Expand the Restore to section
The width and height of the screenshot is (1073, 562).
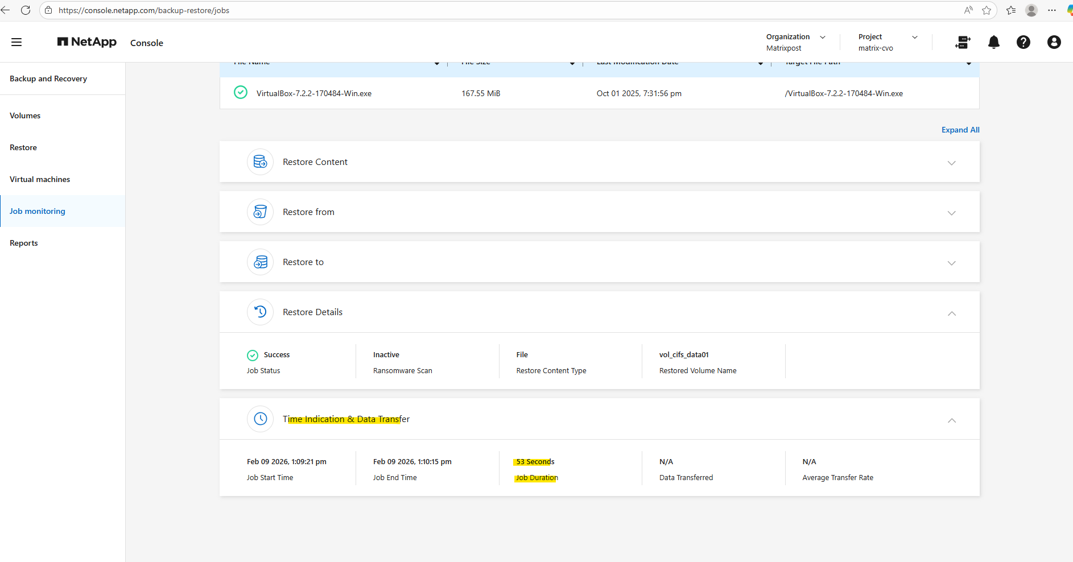(951, 263)
